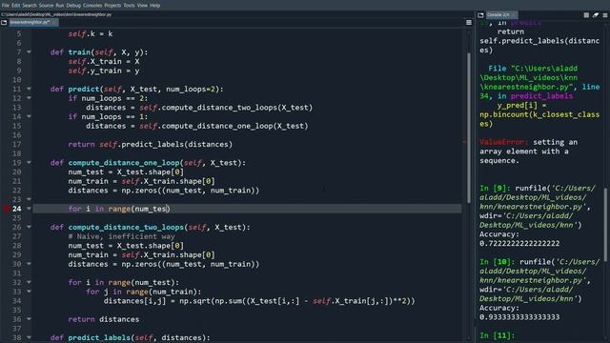
Task: Open the console pane browse tabs icon
Action: click(480, 15)
